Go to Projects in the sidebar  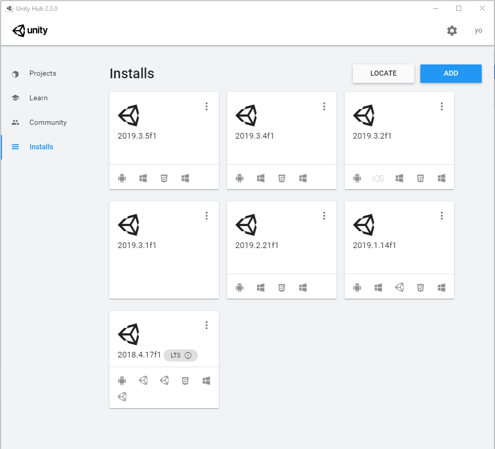(42, 73)
